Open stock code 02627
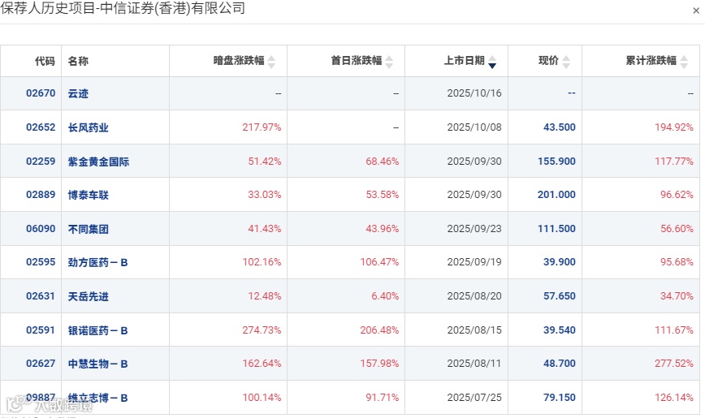 point(41,363)
